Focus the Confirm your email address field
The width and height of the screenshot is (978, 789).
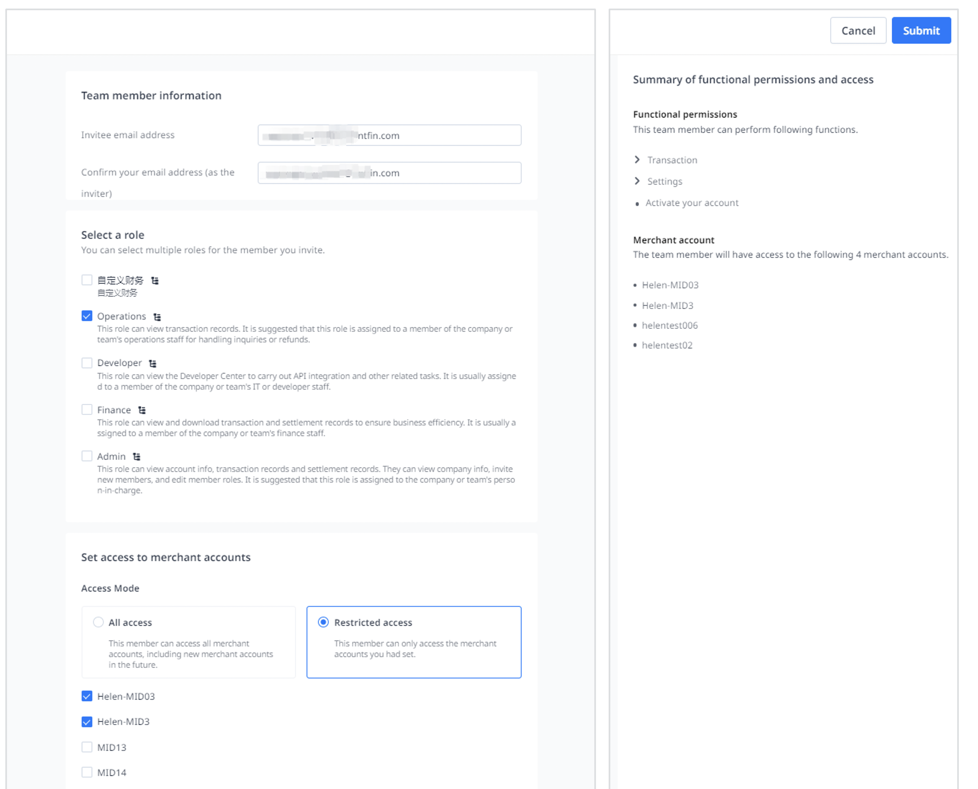tap(389, 173)
